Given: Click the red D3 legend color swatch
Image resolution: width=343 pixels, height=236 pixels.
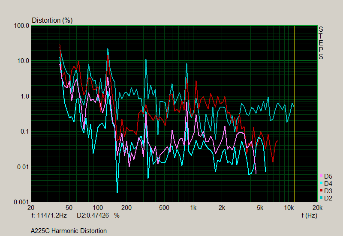Looking at the screenshot, I should (321, 191).
